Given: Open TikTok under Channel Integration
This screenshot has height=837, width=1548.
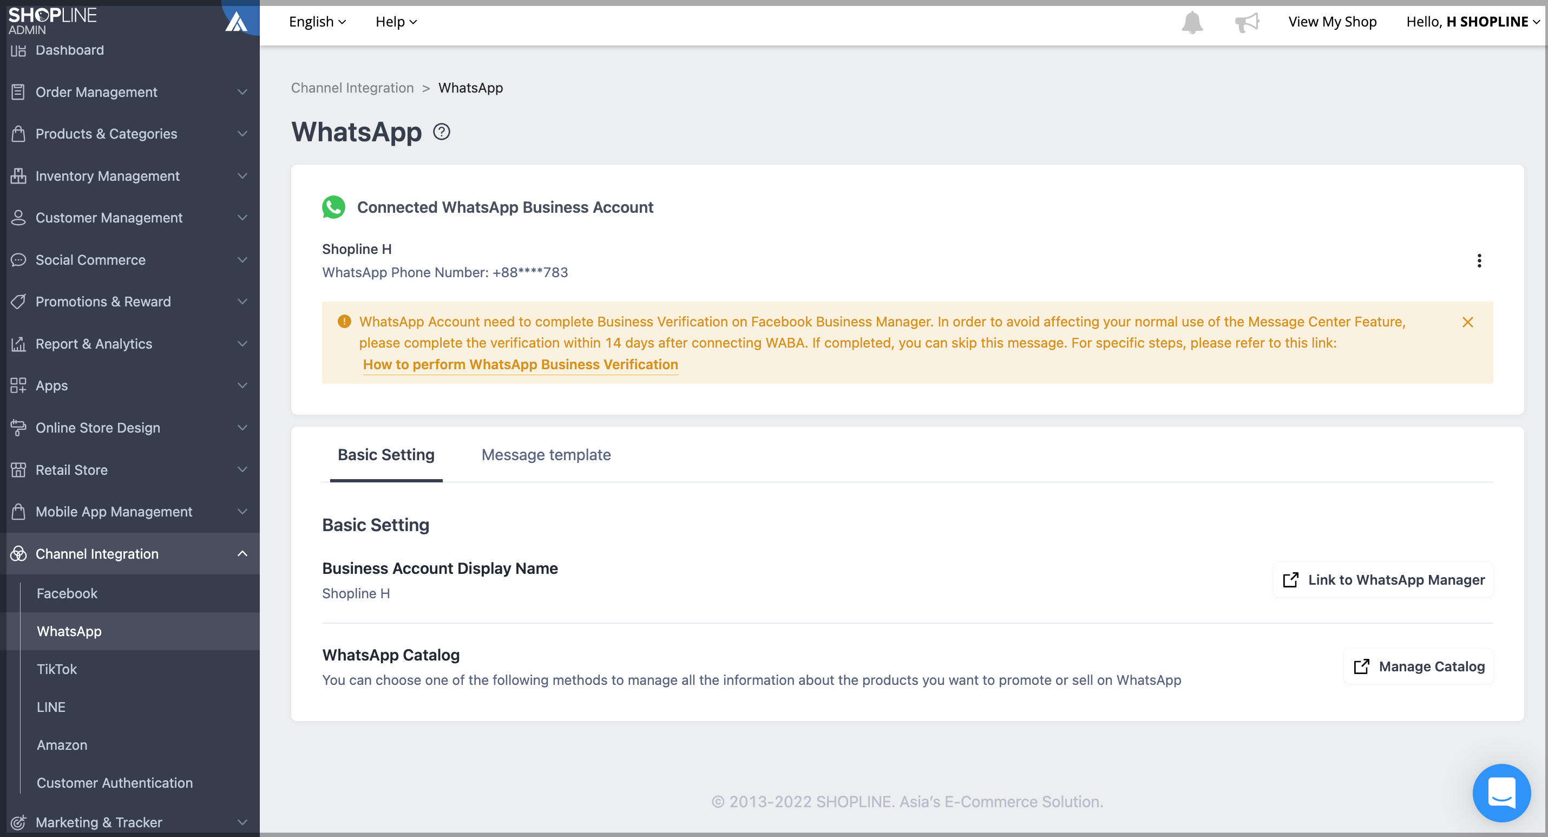Looking at the screenshot, I should coord(56,669).
